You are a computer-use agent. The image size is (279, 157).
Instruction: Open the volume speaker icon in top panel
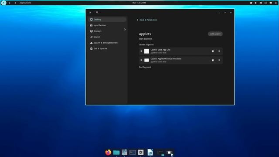[x=256, y=3]
